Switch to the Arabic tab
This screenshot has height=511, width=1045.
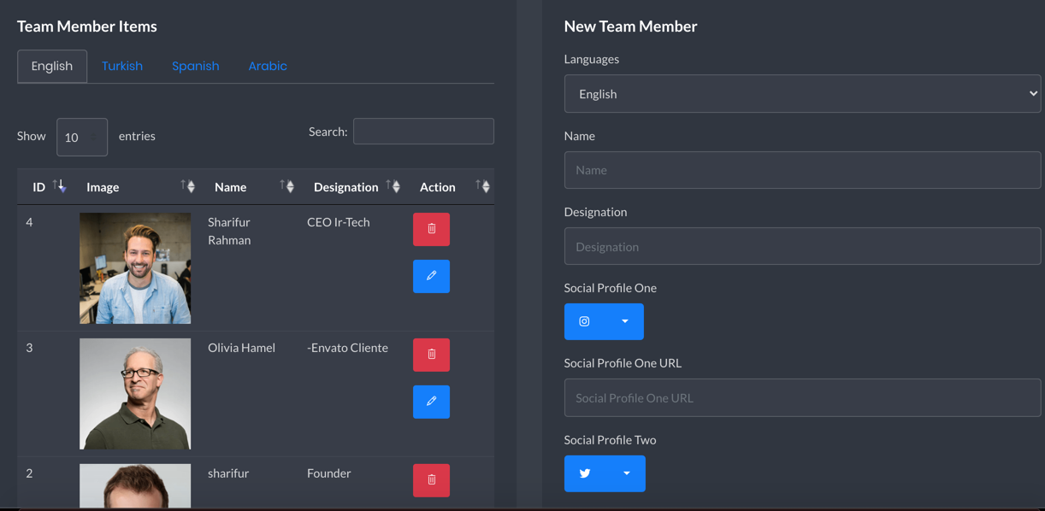click(268, 66)
